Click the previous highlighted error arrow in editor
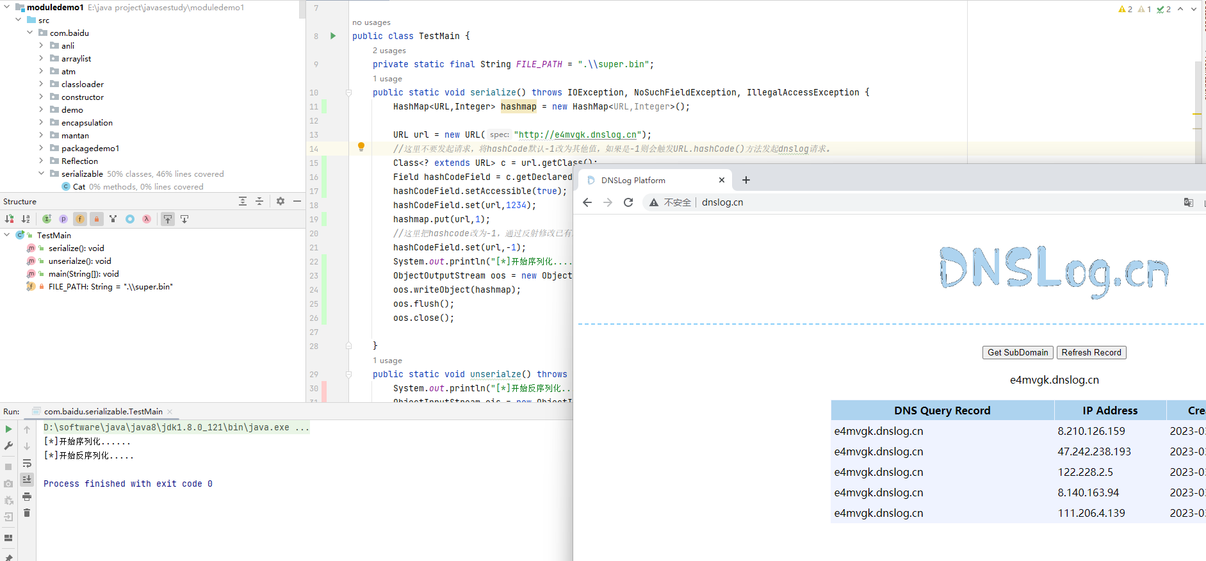Image resolution: width=1206 pixels, height=561 pixels. click(1180, 9)
